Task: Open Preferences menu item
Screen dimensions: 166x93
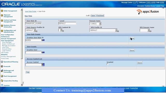Action: click(5, 37)
